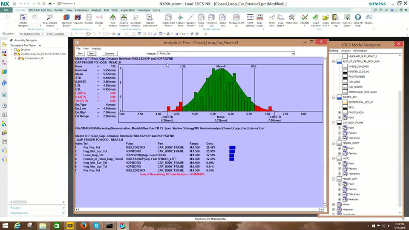Image resolution: width=409 pixels, height=230 pixels.
Task: Click the Assembly Navigator horizontal scrollbar
Action: tap(20, 202)
